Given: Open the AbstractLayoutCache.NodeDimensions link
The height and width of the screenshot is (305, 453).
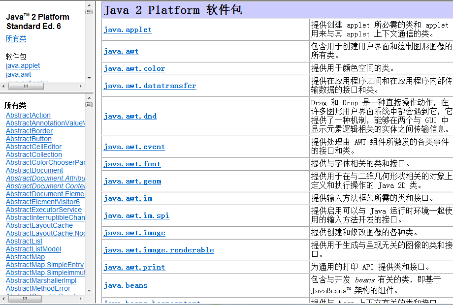Looking at the screenshot, I should (45, 233).
